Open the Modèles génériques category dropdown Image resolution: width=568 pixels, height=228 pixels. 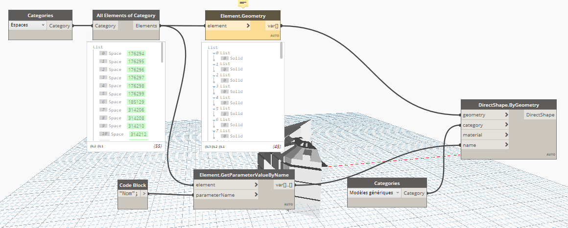click(374, 193)
